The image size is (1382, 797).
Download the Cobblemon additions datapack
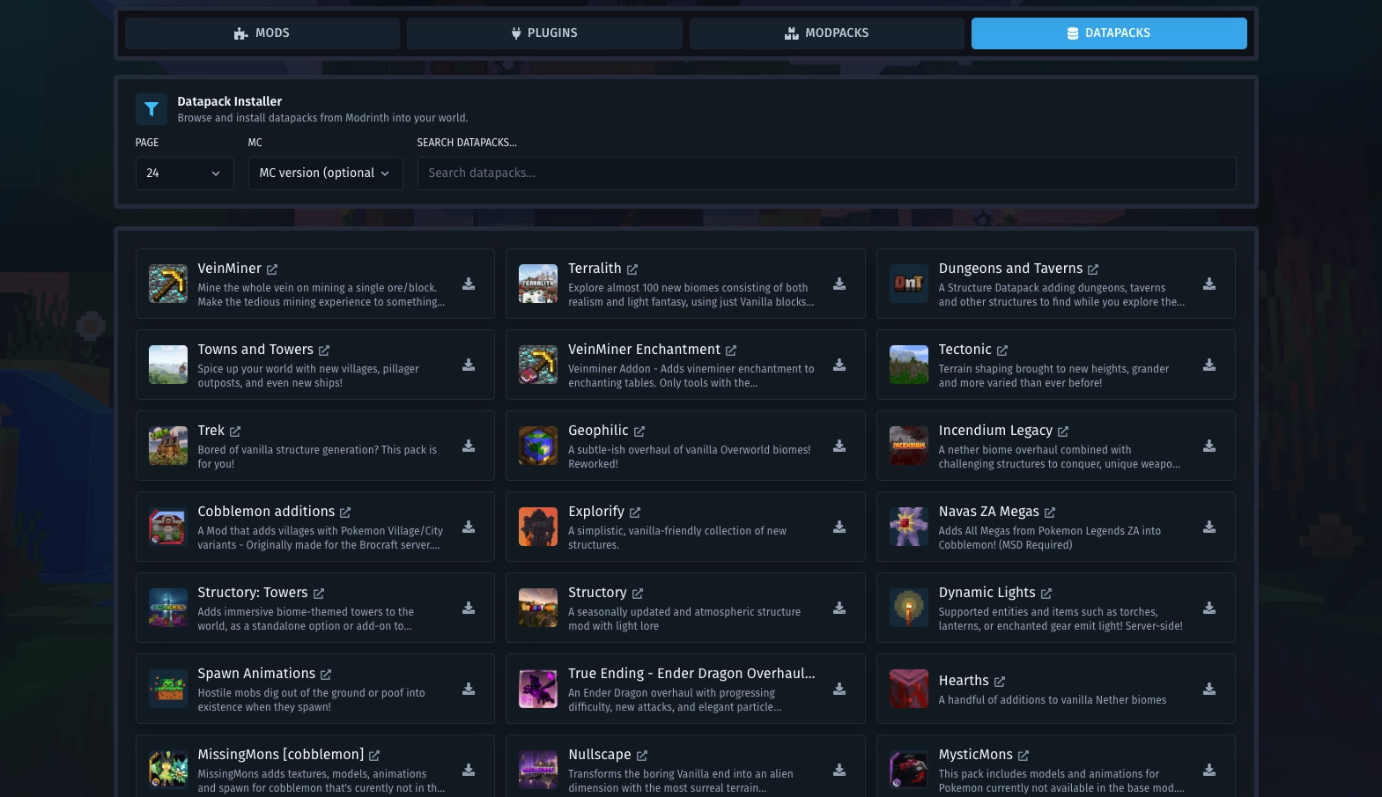click(x=469, y=527)
